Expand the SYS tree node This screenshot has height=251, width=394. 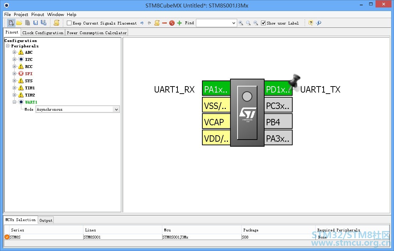14,81
